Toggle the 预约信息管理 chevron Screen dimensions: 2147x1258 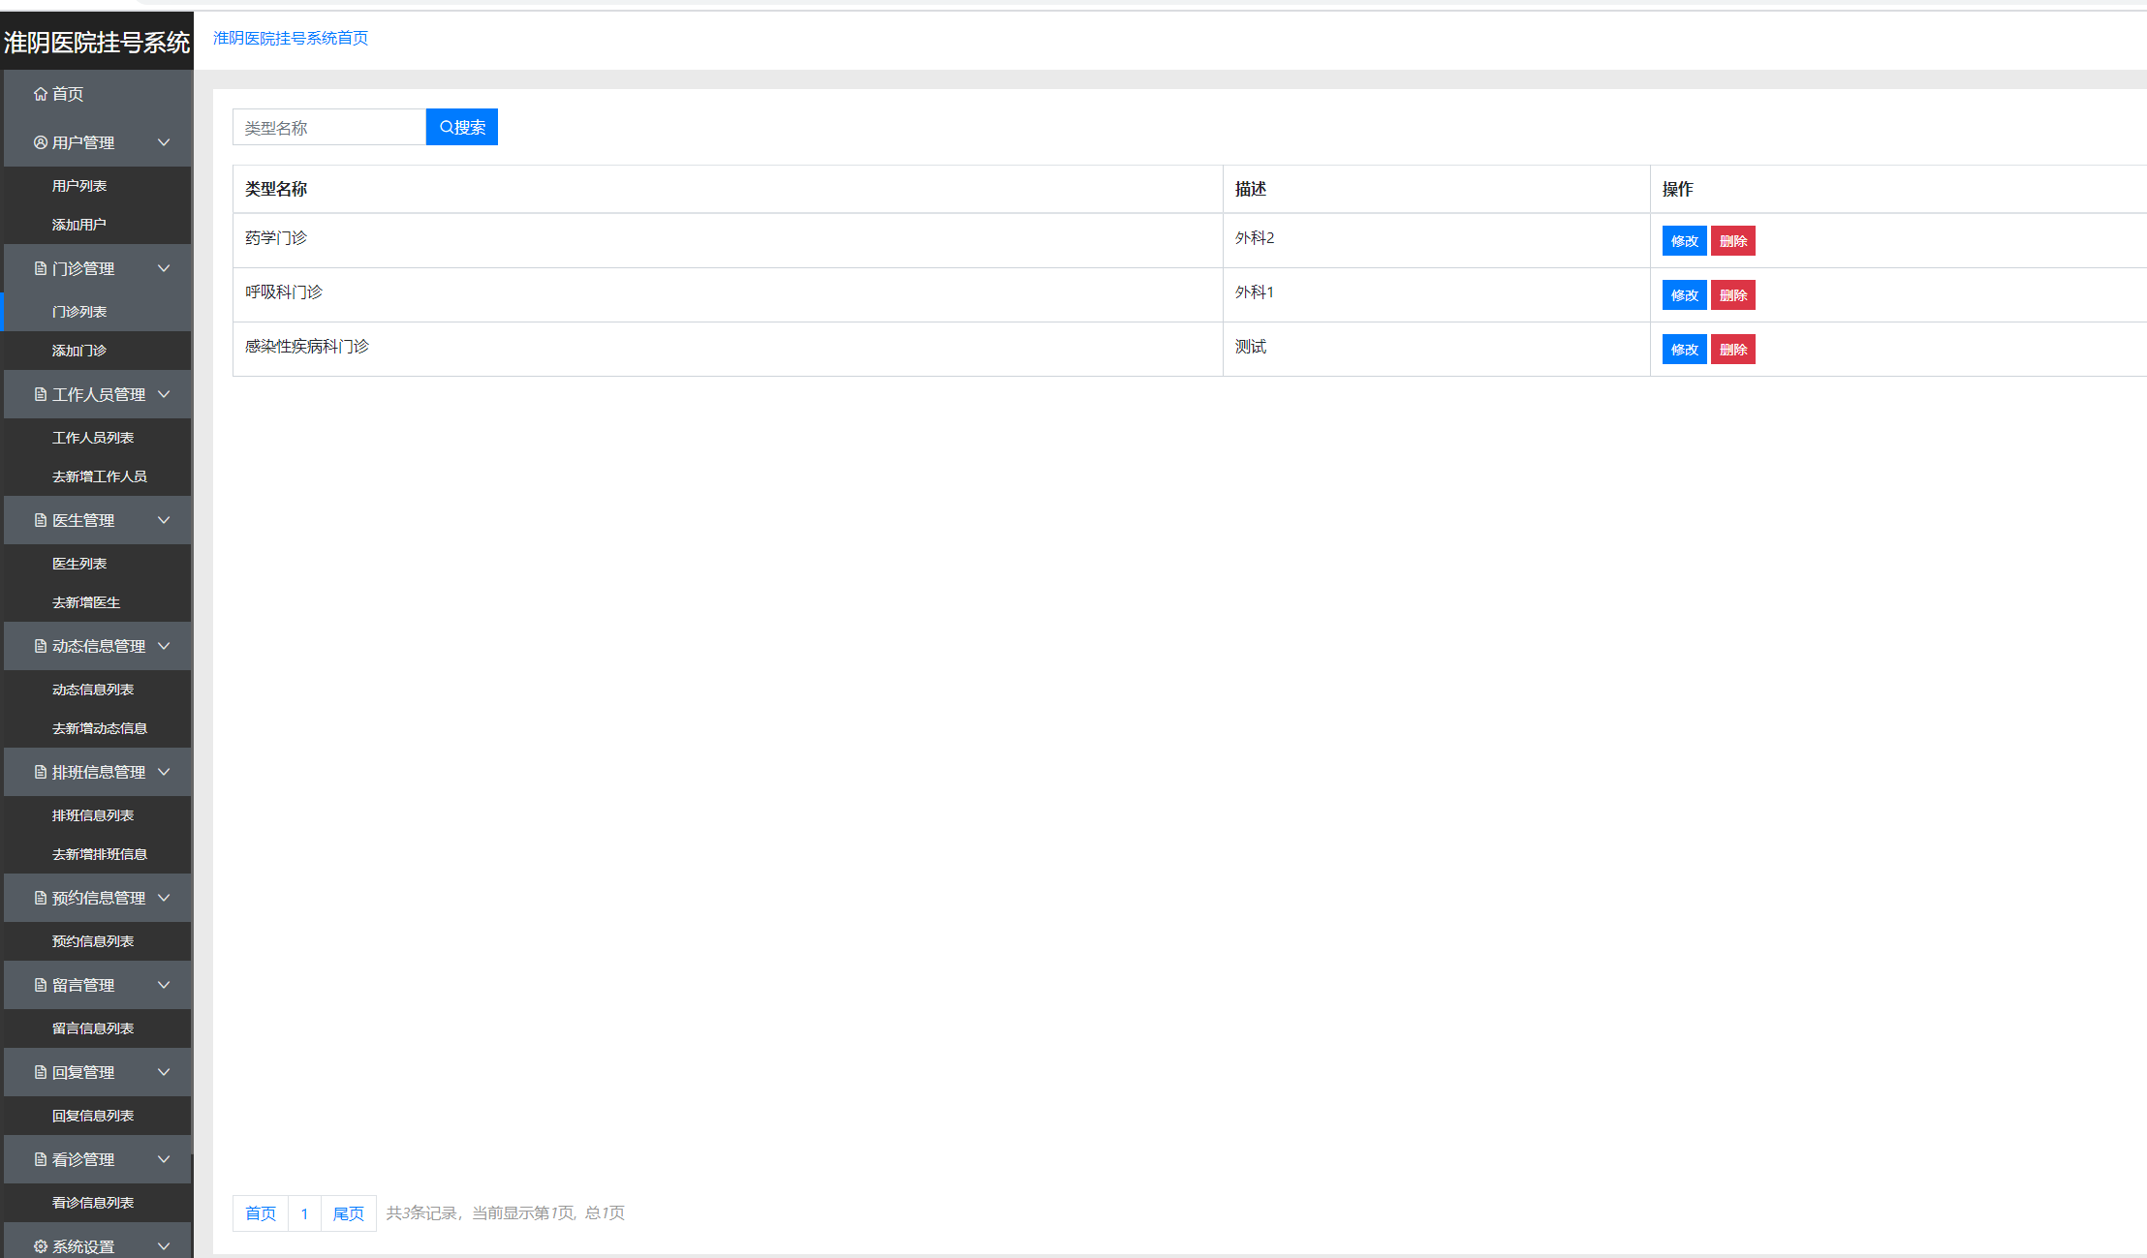point(164,898)
